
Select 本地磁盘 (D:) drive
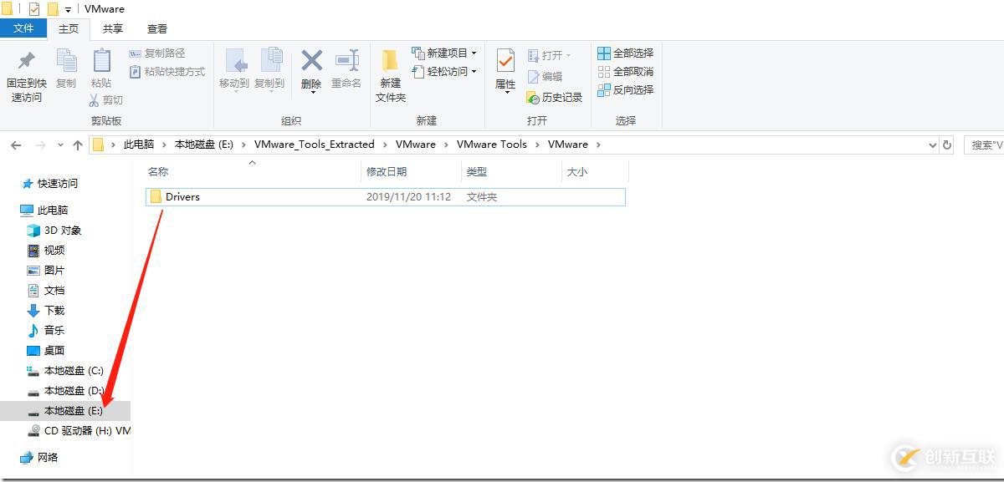click(65, 391)
